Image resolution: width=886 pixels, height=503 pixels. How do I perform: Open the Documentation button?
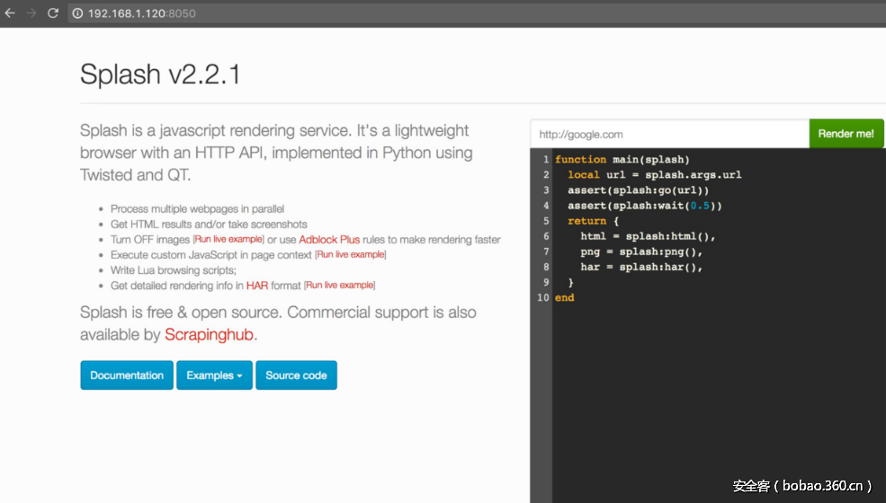127,375
